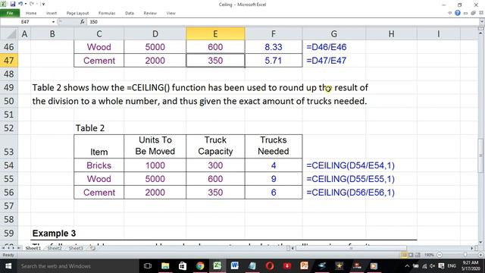Switch to the View tab

coord(171,13)
